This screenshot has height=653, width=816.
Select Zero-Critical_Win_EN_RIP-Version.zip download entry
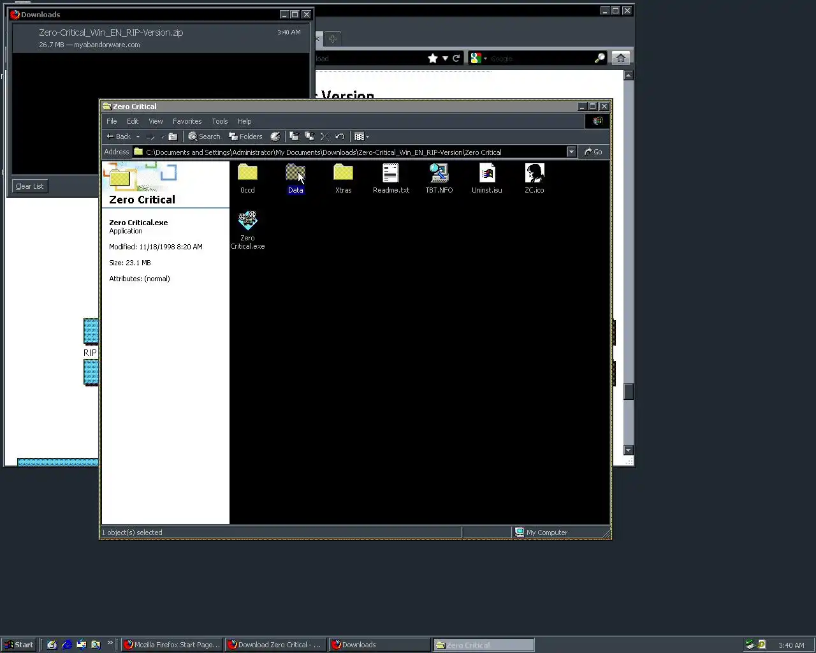coord(160,38)
